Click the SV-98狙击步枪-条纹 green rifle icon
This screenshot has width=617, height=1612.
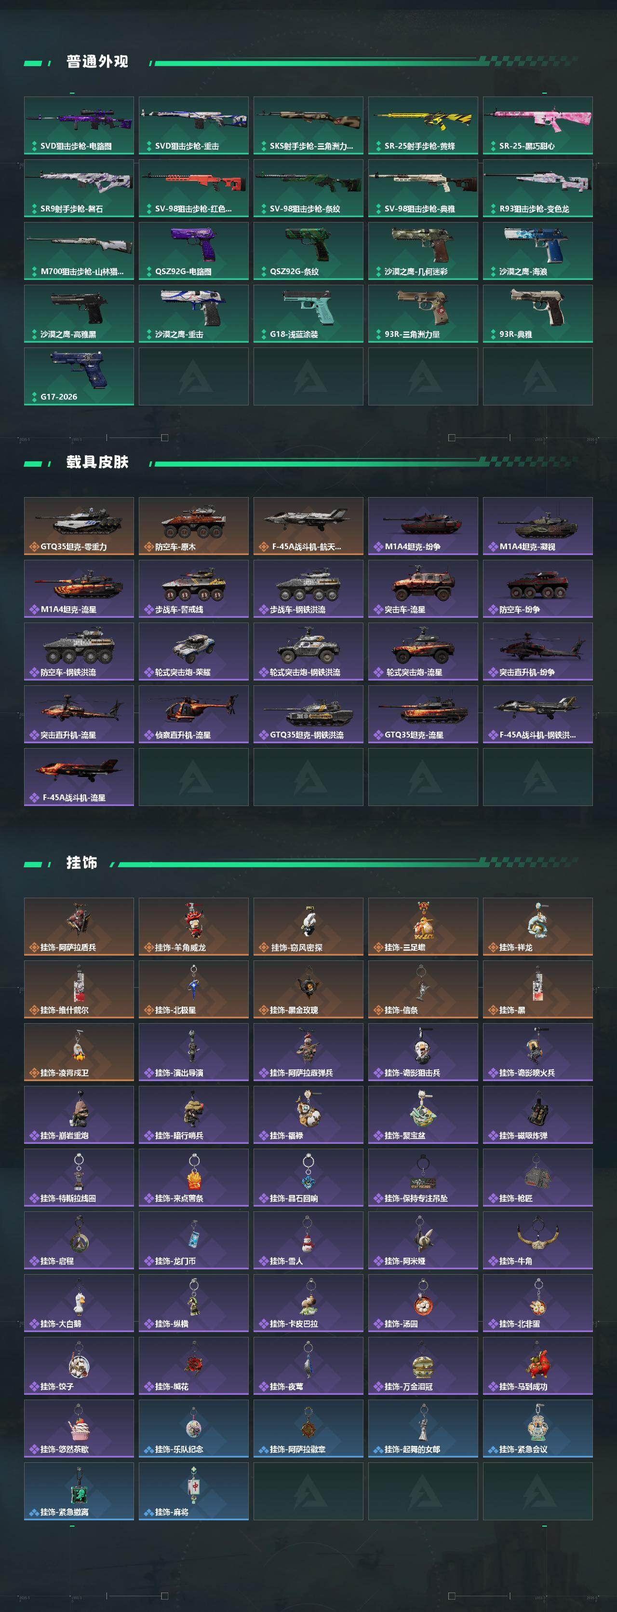point(308,188)
